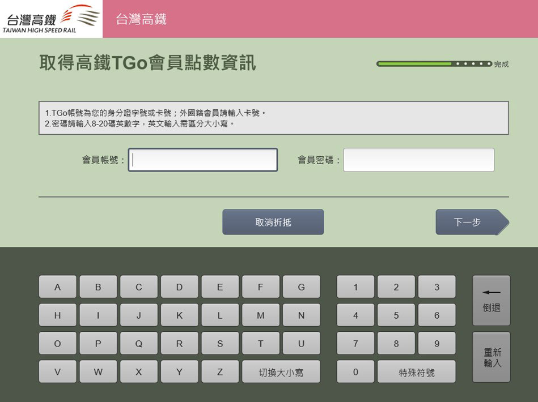Tap the number 5 key
538x402 pixels.
click(x=396, y=315)
